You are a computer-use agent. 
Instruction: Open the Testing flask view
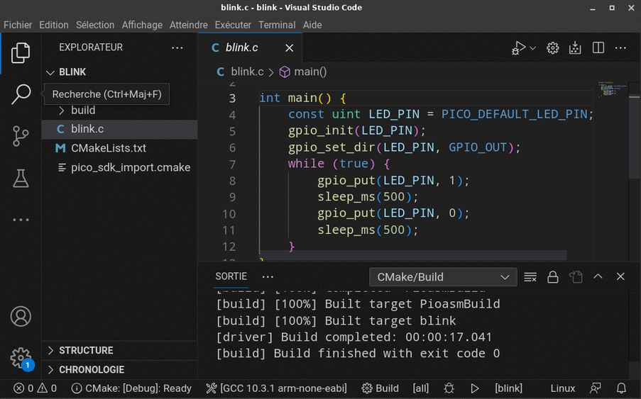coord(21,179)
